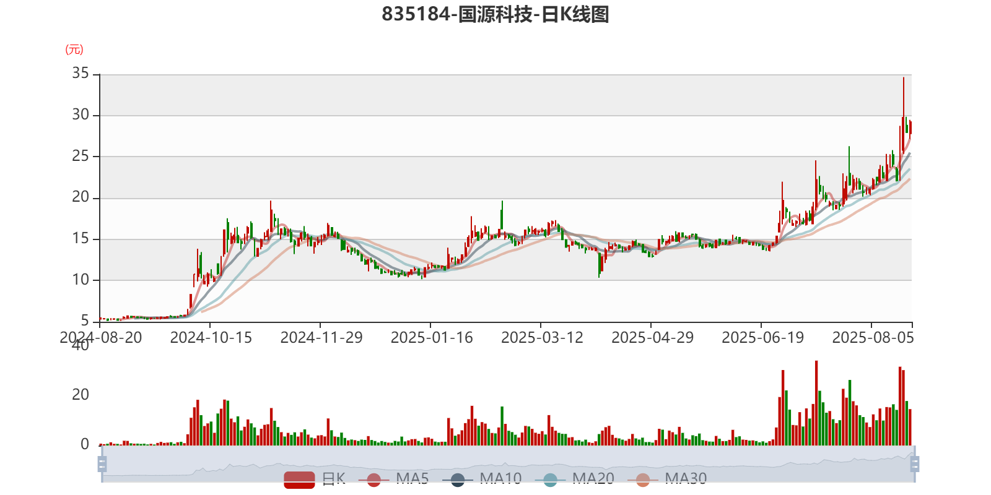991x495 pixels.
Task: Click the 20 price axis label
Action: pos(81,197)
